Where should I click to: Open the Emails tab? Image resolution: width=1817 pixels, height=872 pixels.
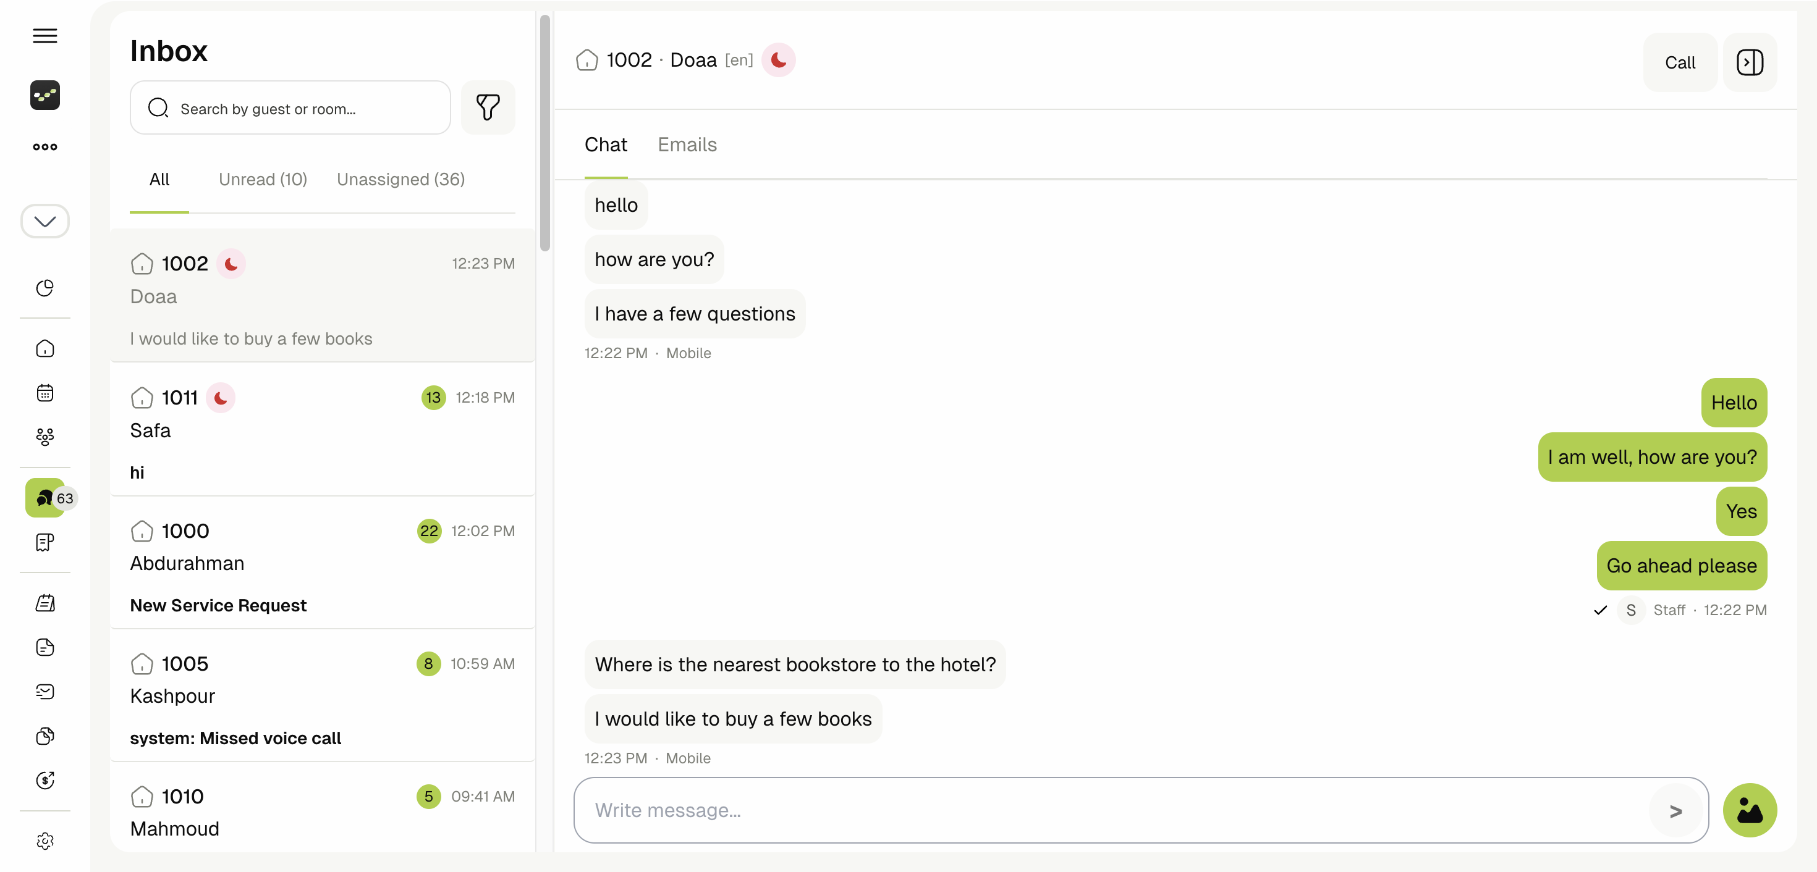pyautogui.click(x=687, y=145)
